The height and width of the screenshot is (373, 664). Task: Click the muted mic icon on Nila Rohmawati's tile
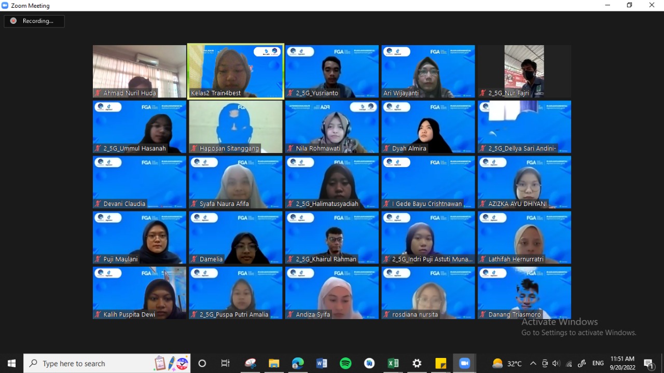click(290, 149)
